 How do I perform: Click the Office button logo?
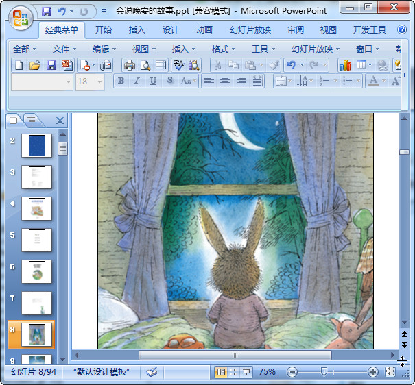point(21,18)
